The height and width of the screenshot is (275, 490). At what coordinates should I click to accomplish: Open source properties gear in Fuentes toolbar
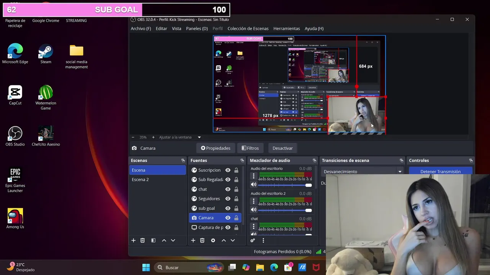213,240
